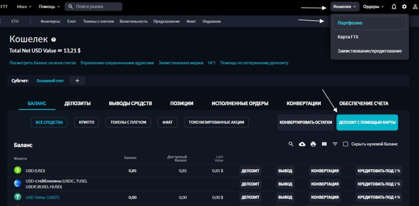Viewport: 419px width, 206px height.
Task: Switch to the ПОЗИЦИИ tab
Action: tap(182, 103)
